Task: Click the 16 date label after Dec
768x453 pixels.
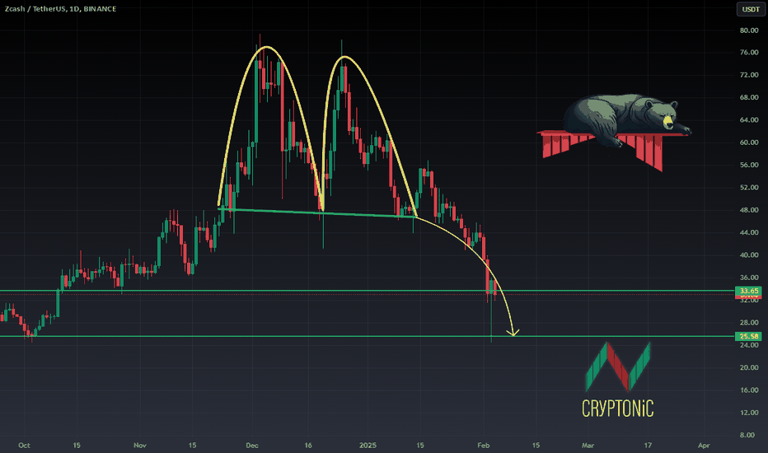Action: [x=308, y=446]
